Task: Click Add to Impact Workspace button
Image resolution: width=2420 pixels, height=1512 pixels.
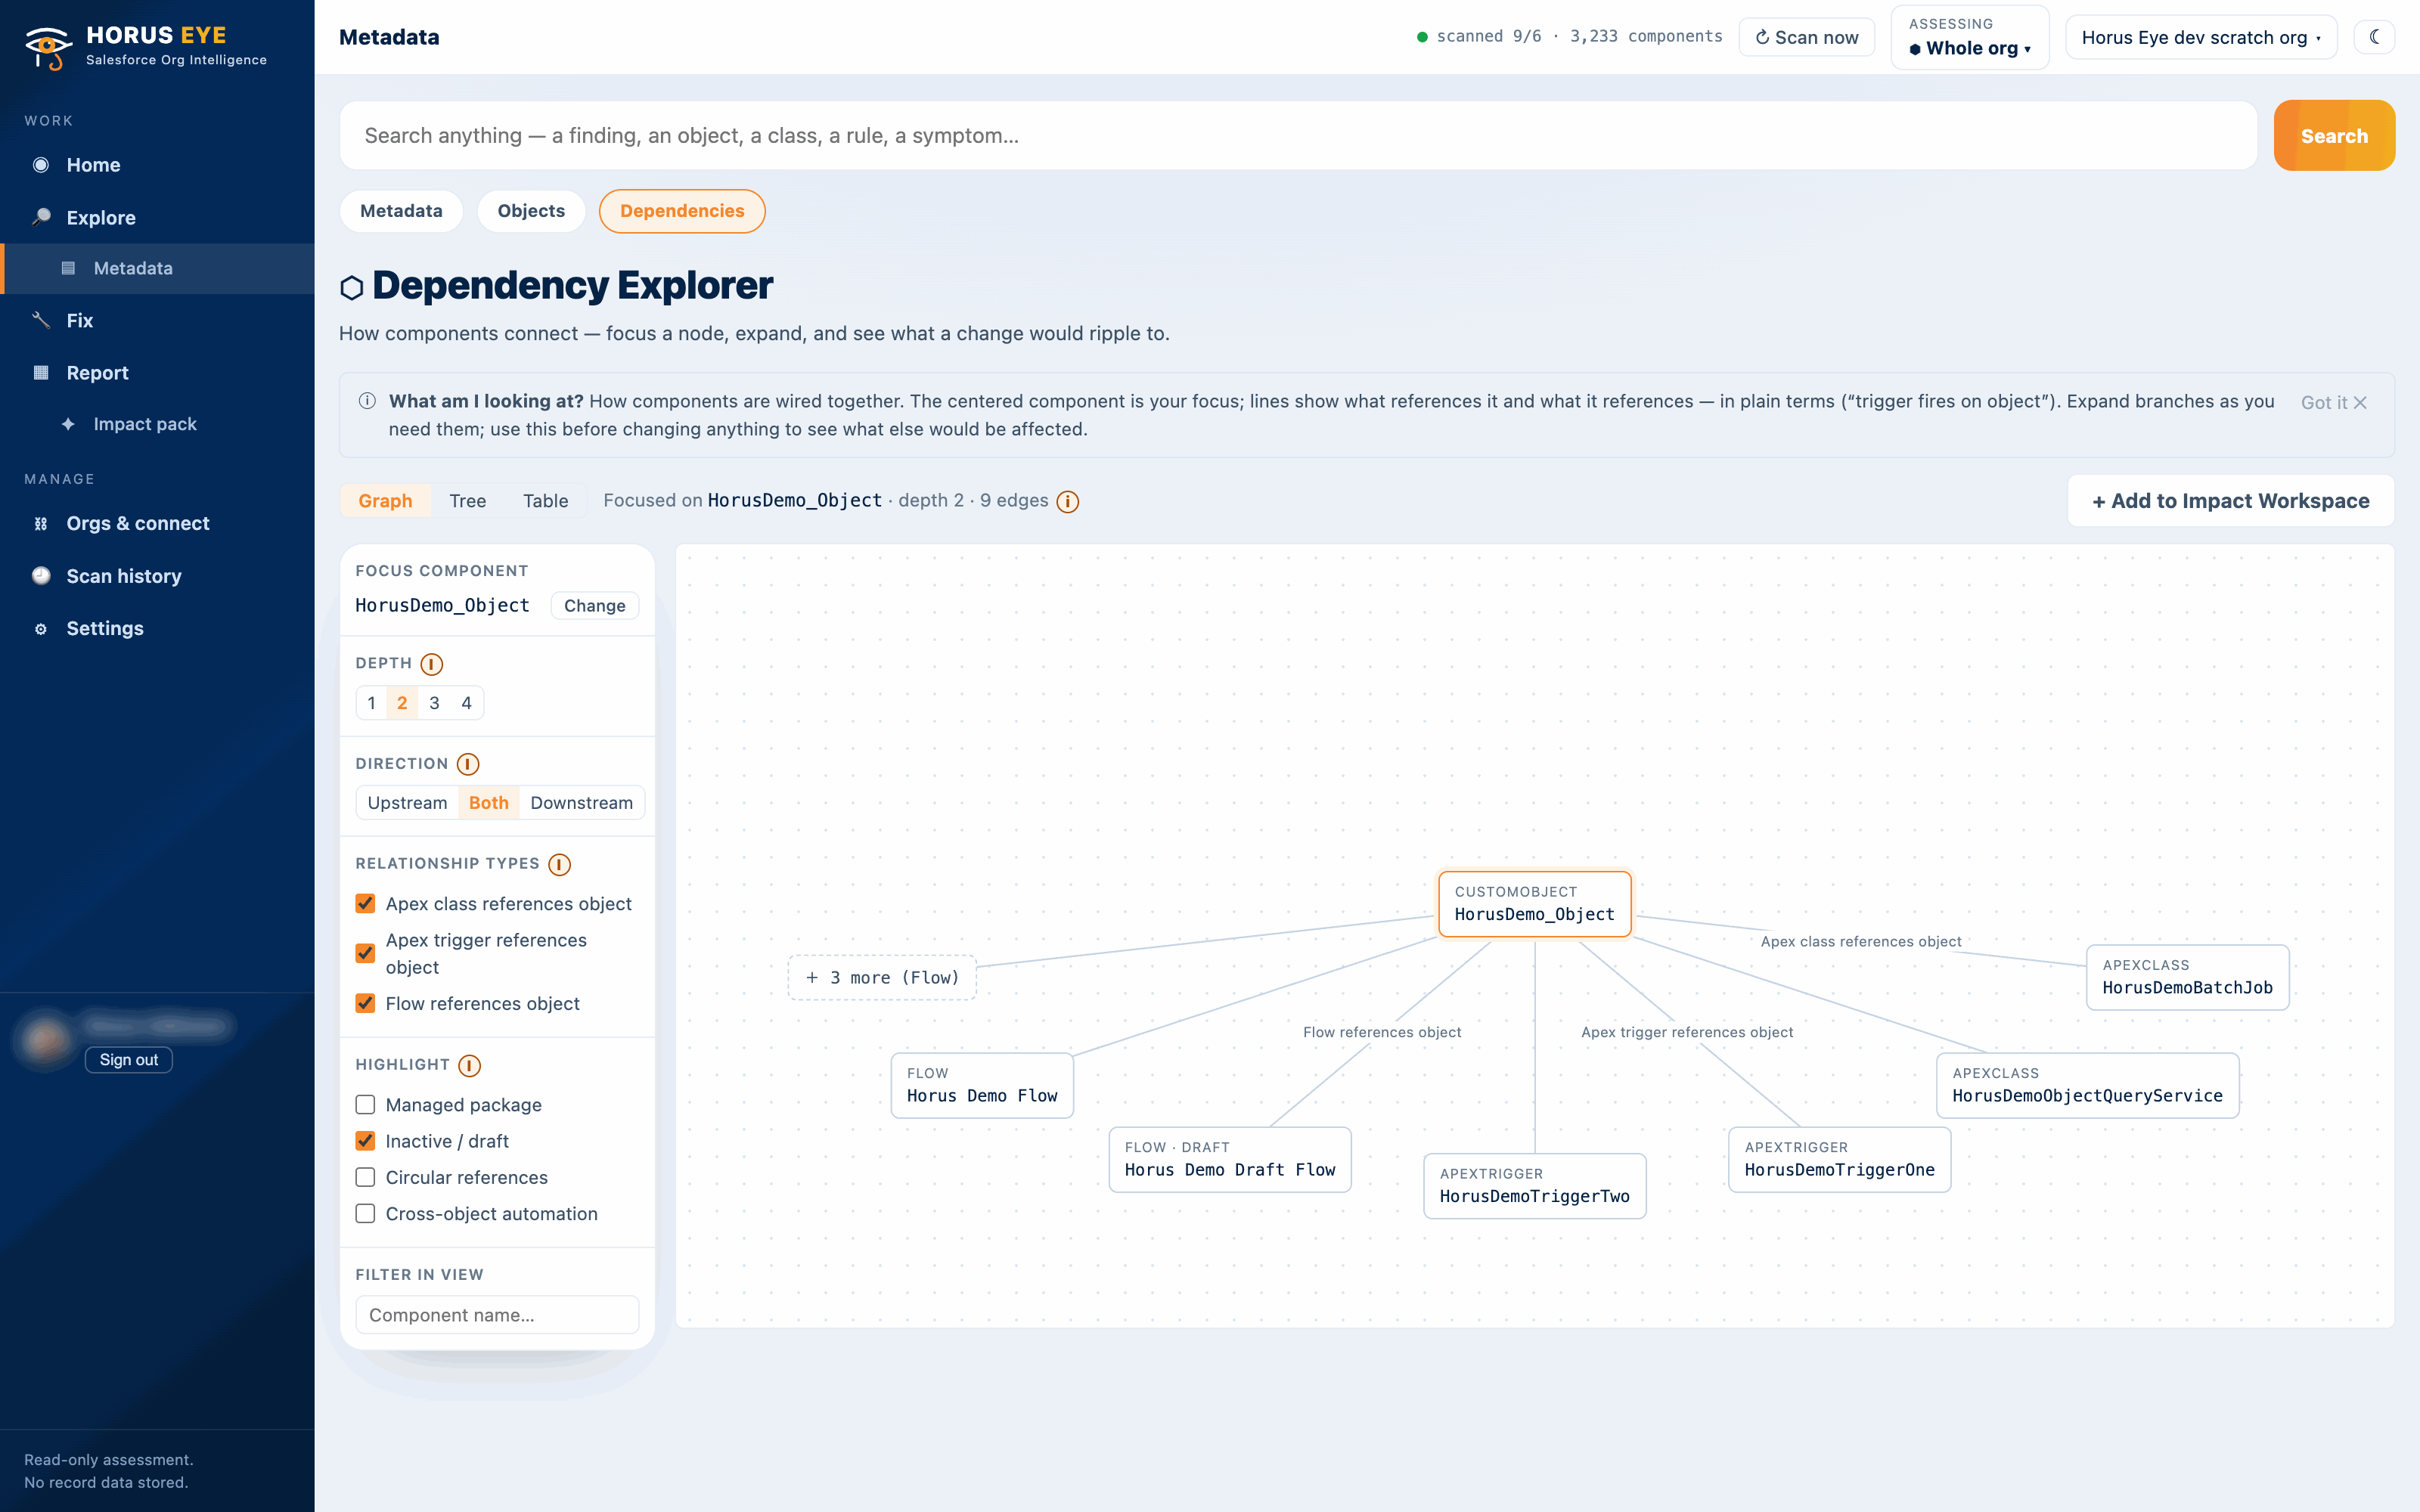Action: click(2230, 500)
